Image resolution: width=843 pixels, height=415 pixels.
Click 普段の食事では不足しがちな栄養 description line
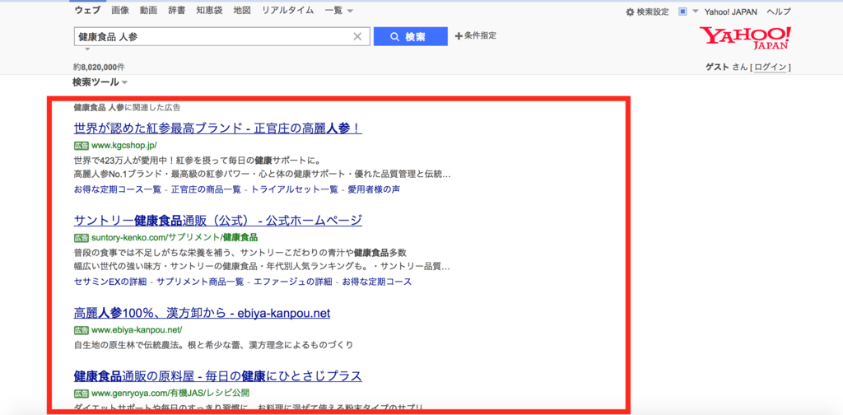pyautogui.click(x=240, y=252)
